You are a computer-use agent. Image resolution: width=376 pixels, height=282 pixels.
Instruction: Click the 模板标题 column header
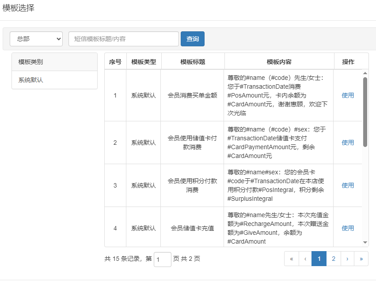(x=193, y=62)
